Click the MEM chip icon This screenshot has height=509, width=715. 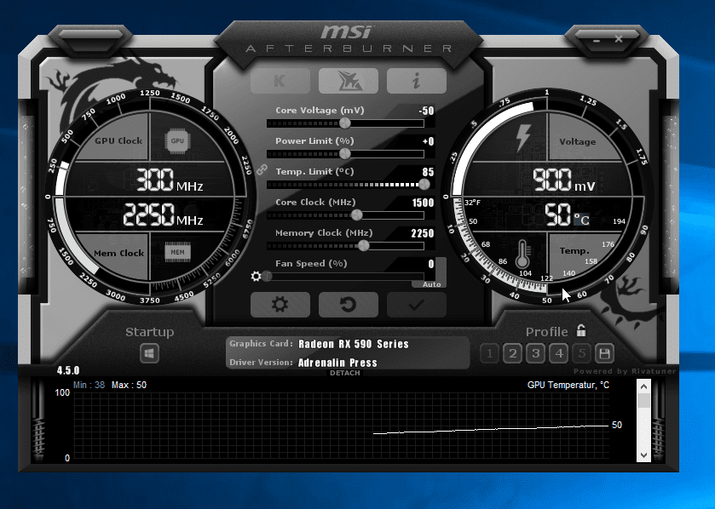[177, 252]
